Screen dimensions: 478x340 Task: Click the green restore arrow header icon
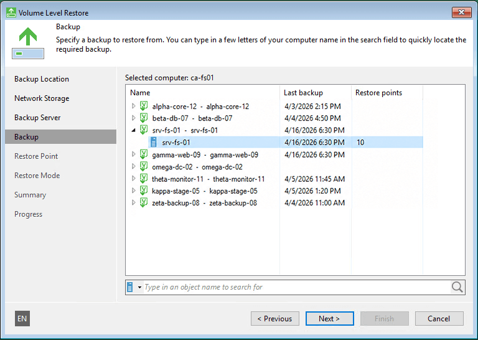click(28, 43)
